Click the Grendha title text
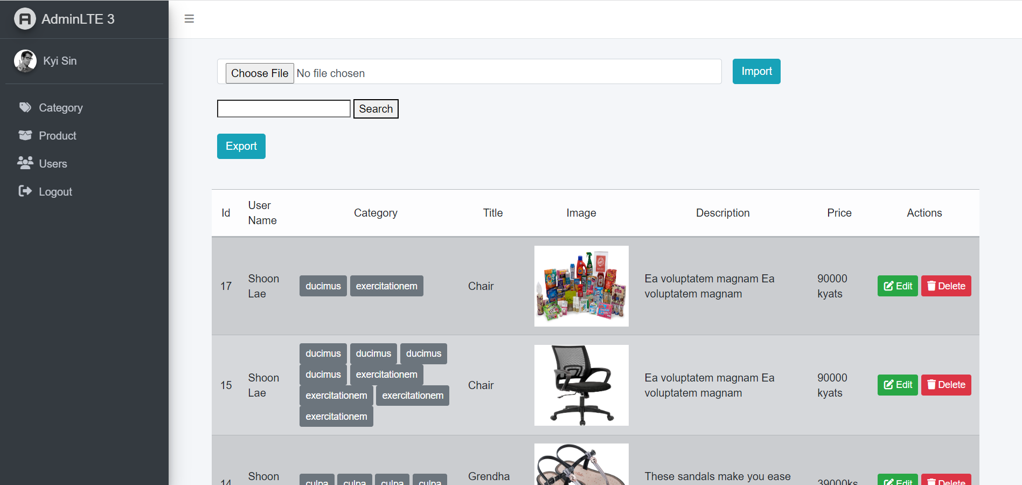 [489, 476]
